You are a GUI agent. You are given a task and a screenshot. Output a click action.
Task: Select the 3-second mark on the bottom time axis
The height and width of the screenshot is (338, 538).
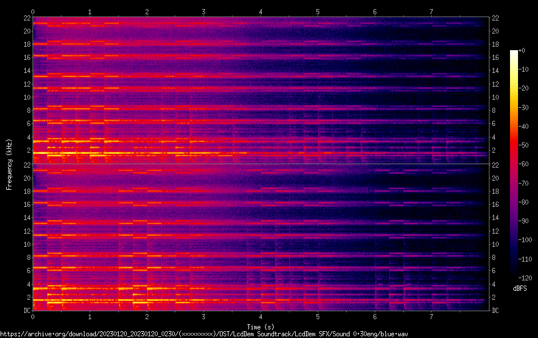click(204, 316)
